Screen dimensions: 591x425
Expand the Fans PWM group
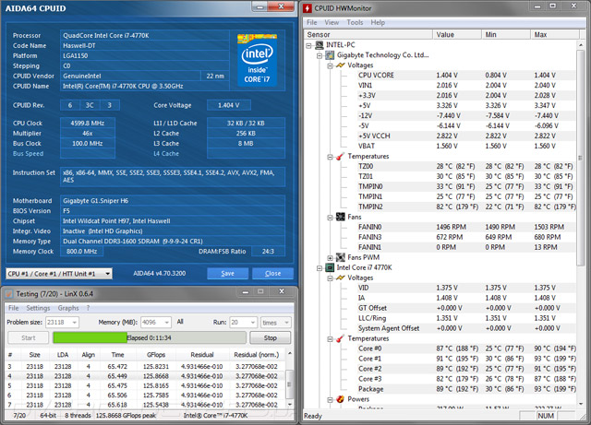point(330,258)
